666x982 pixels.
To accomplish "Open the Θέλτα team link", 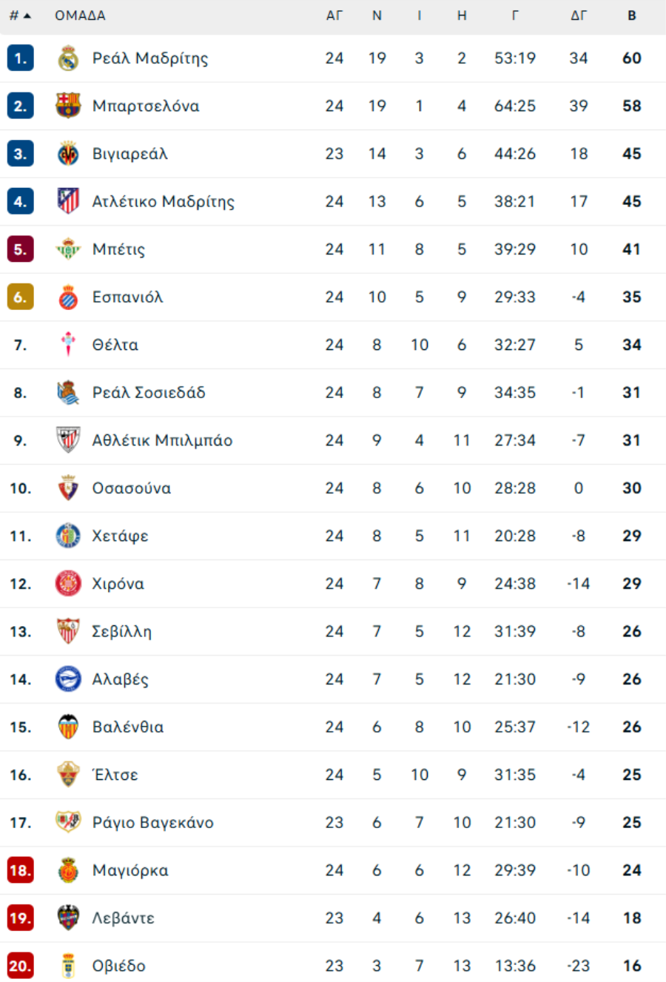I will [115, 345].
